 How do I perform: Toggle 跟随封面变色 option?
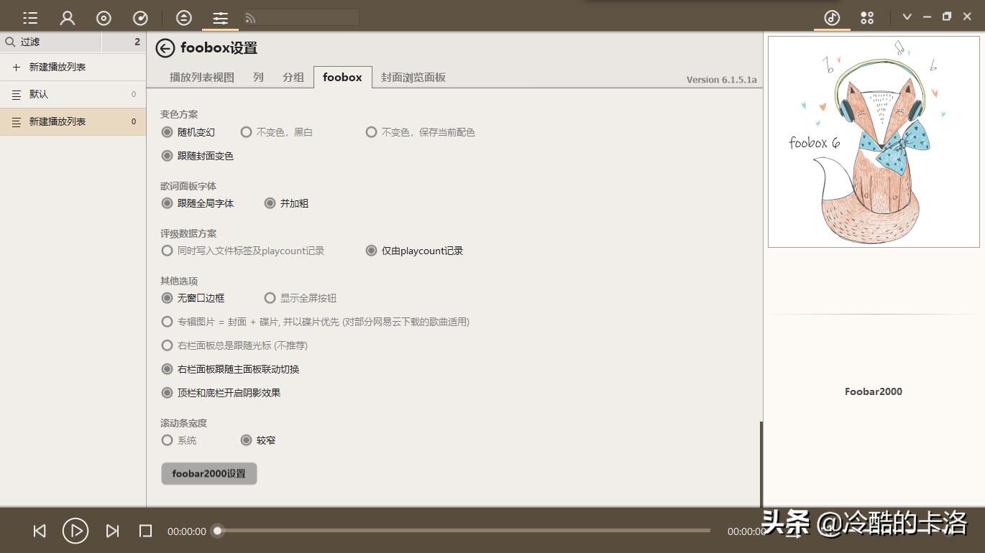click(x=167, y=155)
